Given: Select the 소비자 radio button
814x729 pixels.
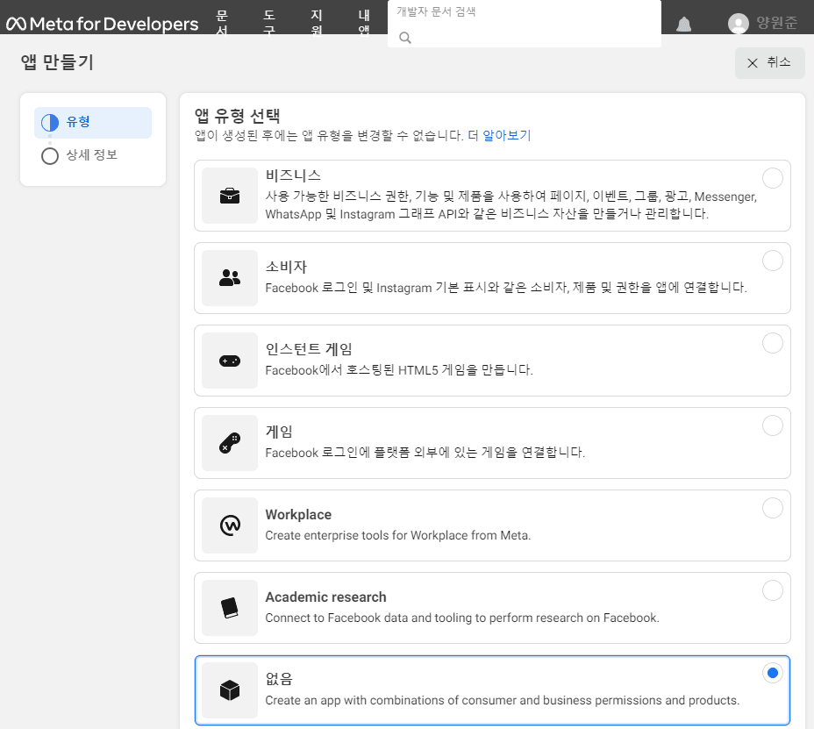Looking at the screenshot, I should point(772,261).
